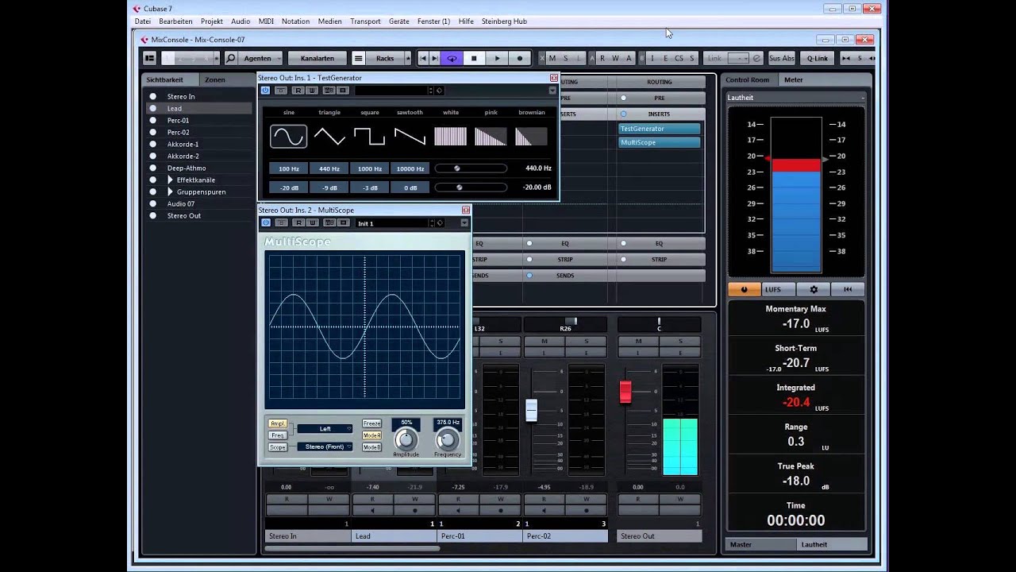This screenshot has height=572, width=1016.
Task: Open loudness settings gear icon
Action: click(814, 290)
